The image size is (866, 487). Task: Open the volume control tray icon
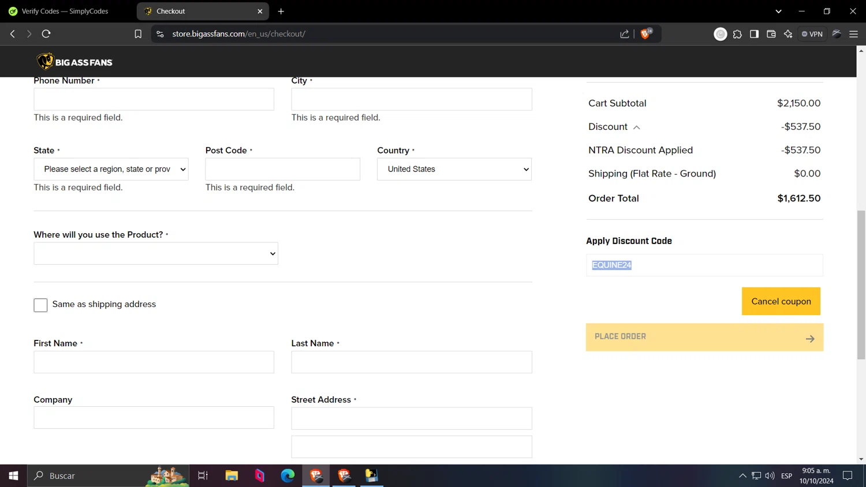770,476
